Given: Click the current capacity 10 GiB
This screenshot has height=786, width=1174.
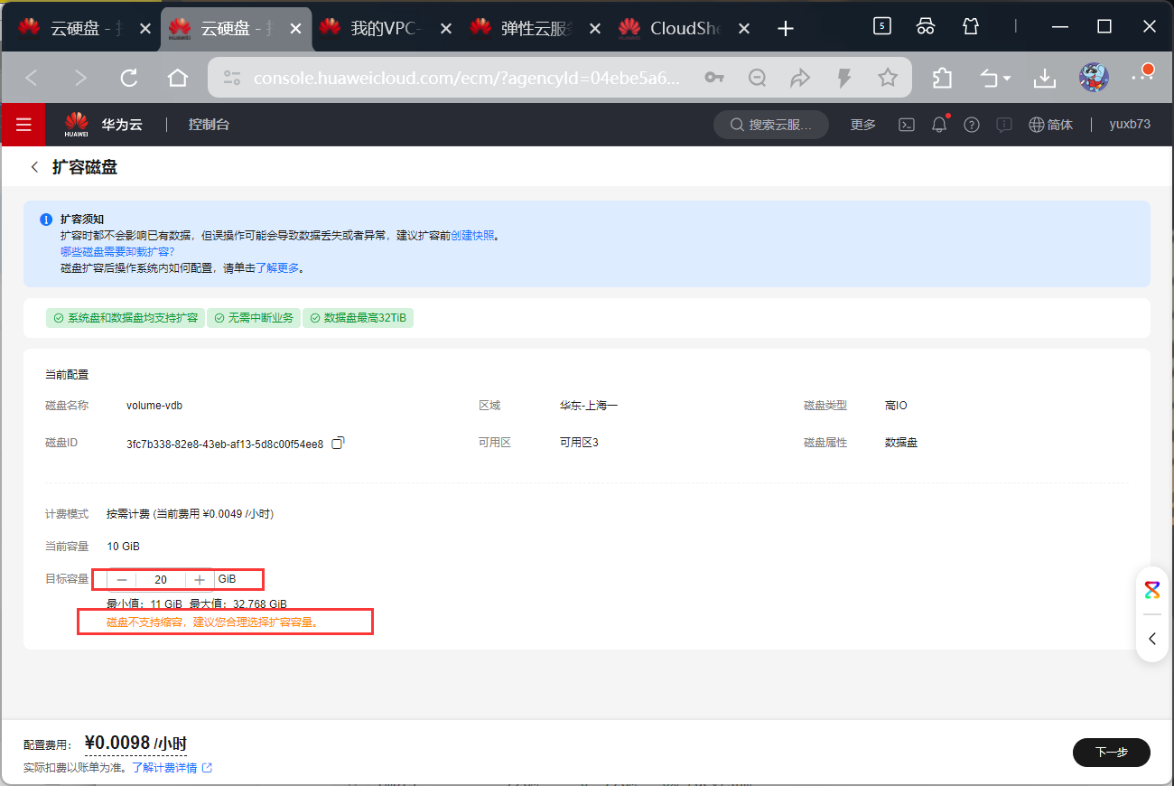Looking at the screenshot, I should pos(123,547).
